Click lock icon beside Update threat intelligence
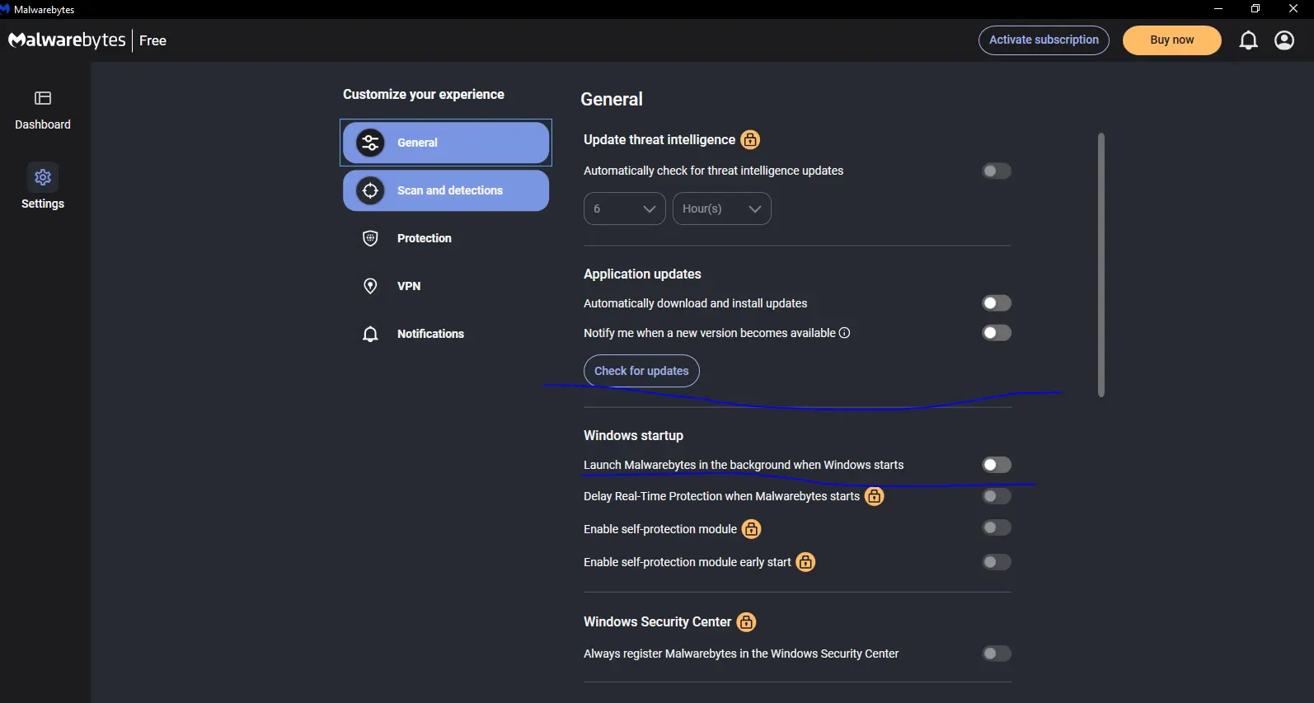 tap(750, 139)
